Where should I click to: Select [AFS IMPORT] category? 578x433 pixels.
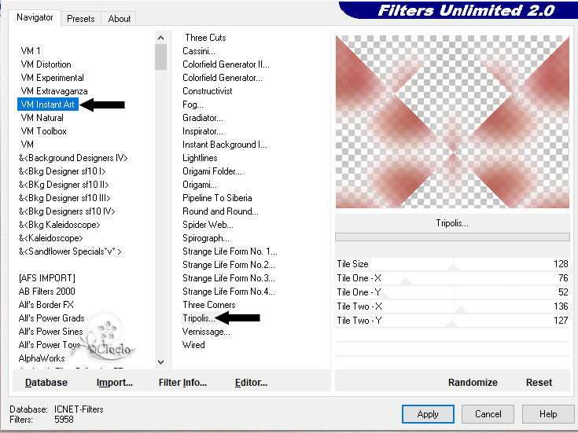pos(47,278)
